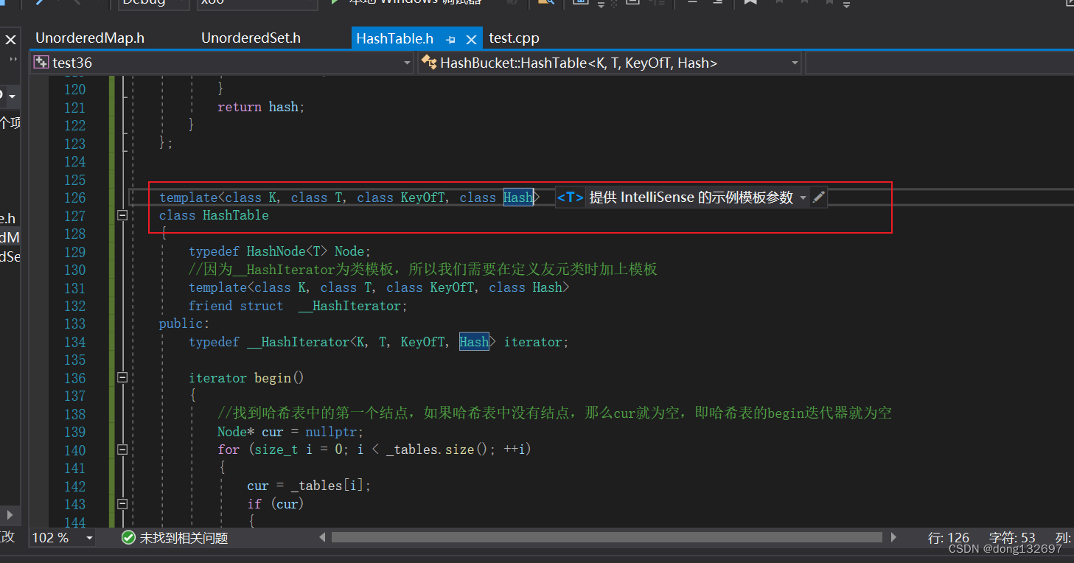Collapse the iterator begin() function block
Screen dimensions: 1074x563
click(x=122, y=378)
